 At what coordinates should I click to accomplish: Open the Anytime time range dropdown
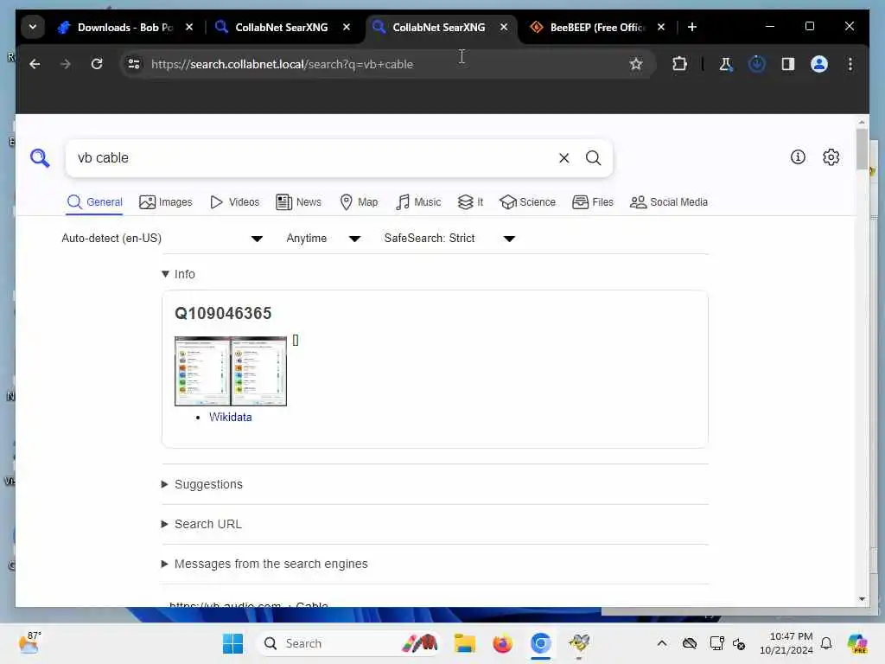coord(323,239)
